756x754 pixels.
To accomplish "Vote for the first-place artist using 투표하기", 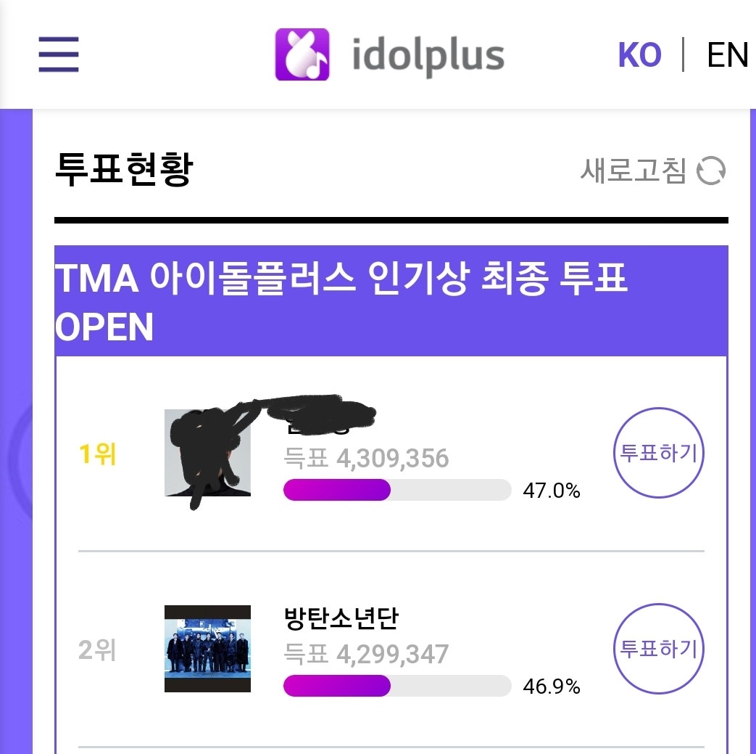I will [x=658, y=452].
